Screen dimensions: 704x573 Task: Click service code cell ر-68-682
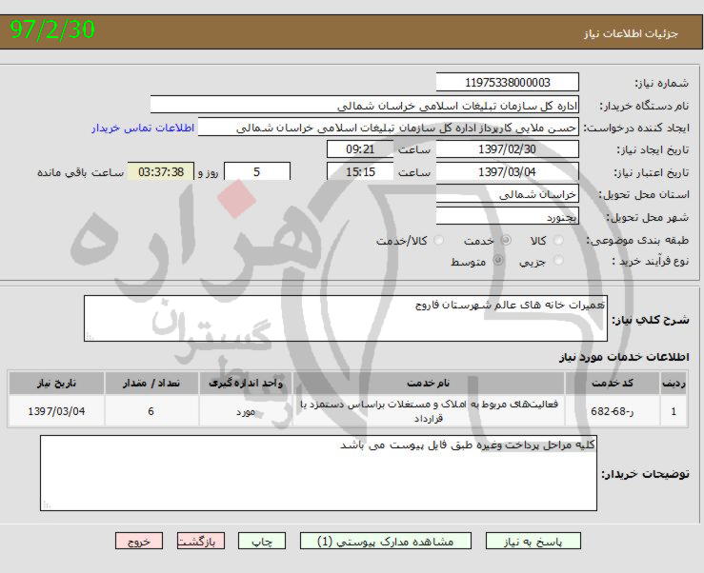613,411
